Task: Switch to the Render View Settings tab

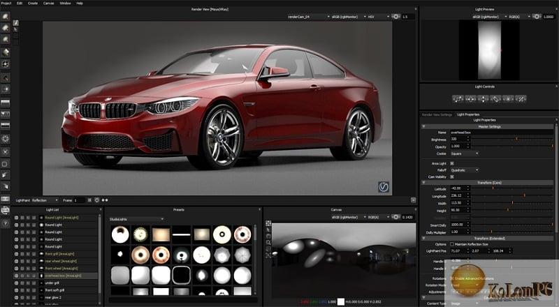Action: click(437, 114)
